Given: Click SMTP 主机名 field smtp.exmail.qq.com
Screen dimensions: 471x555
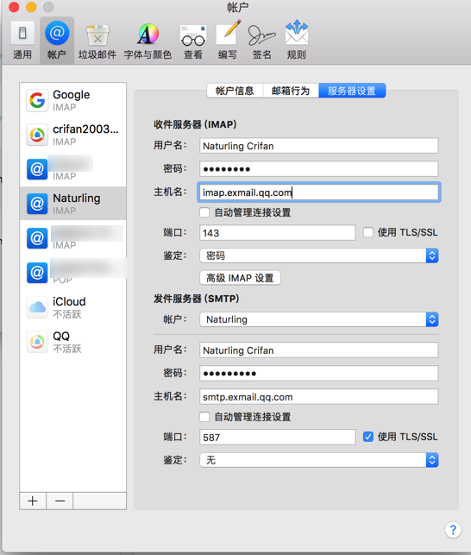Looking at the screenshot, I should pyautogui.click(x=319, y=397).
